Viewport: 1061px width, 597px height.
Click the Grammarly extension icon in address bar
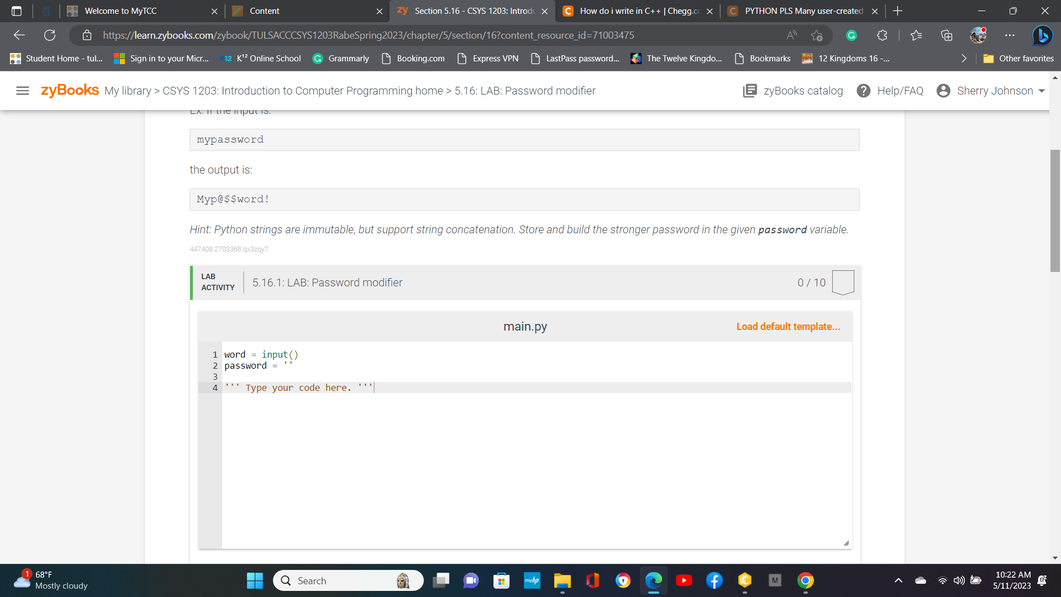pyautogui.click(x=851, y=35)
